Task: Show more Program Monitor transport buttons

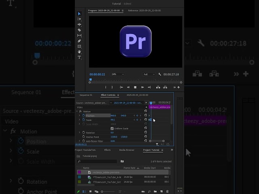Action: [x=174, y=87]
